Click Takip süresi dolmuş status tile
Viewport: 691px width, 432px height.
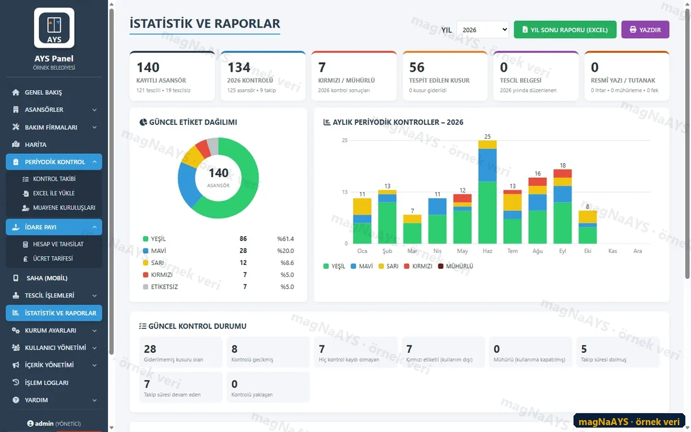click(x=618, y=352)
